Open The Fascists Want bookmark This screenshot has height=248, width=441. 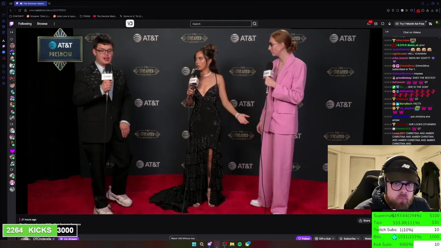tap(105, 16)
